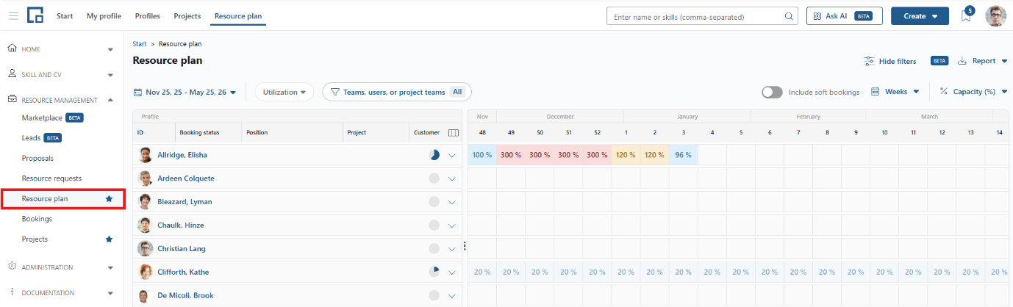The height and width of the screenshot is (307, 1013).
Task: Click Hide filters button
Action: [x=889, y=61]
